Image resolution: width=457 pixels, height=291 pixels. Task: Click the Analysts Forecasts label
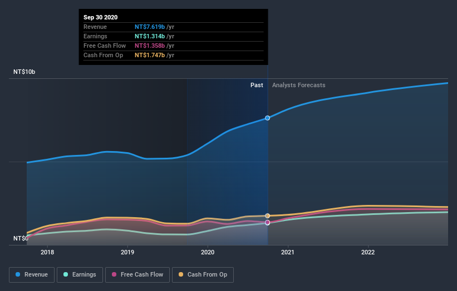click(x=299, y=85)
